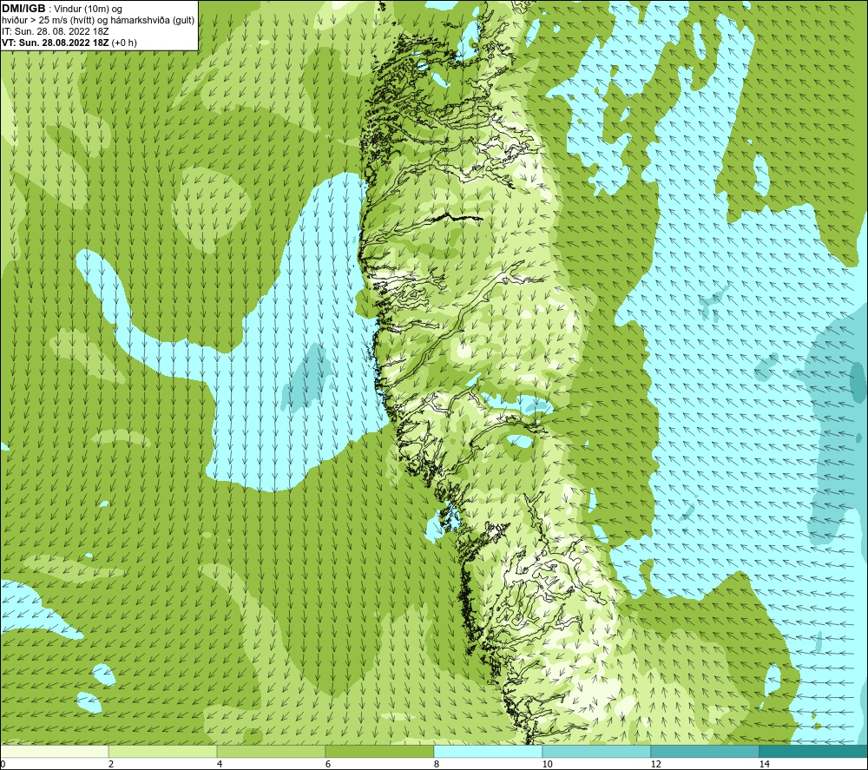Screen dimensions: 868x770
Task: Click the 4–6 m/s green scale segment
Action: pos(271,752)
